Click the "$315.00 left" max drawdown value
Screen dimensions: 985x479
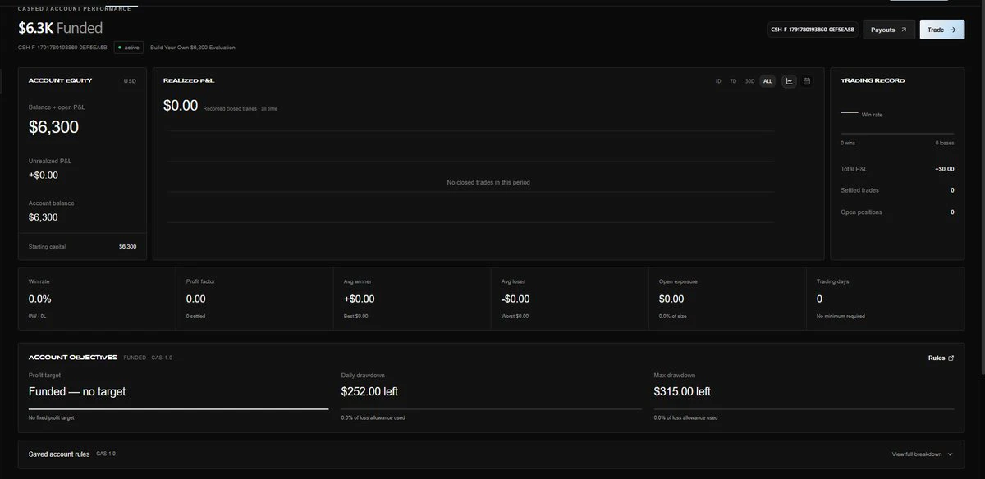tap(682, 391)
